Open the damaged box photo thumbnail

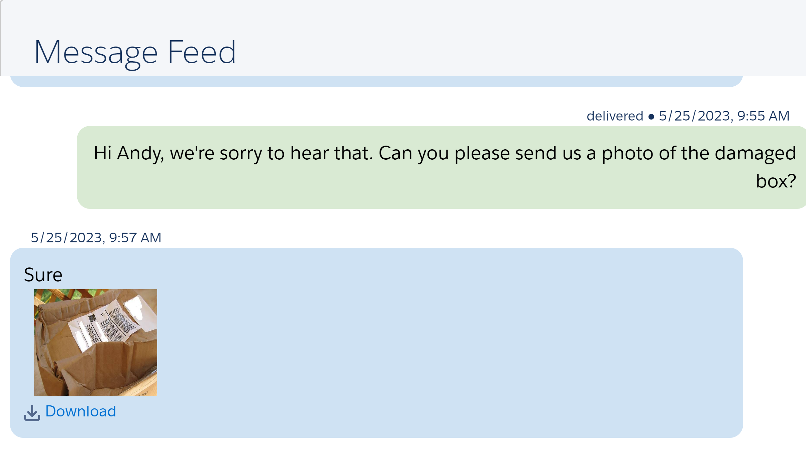pos(96,342)
